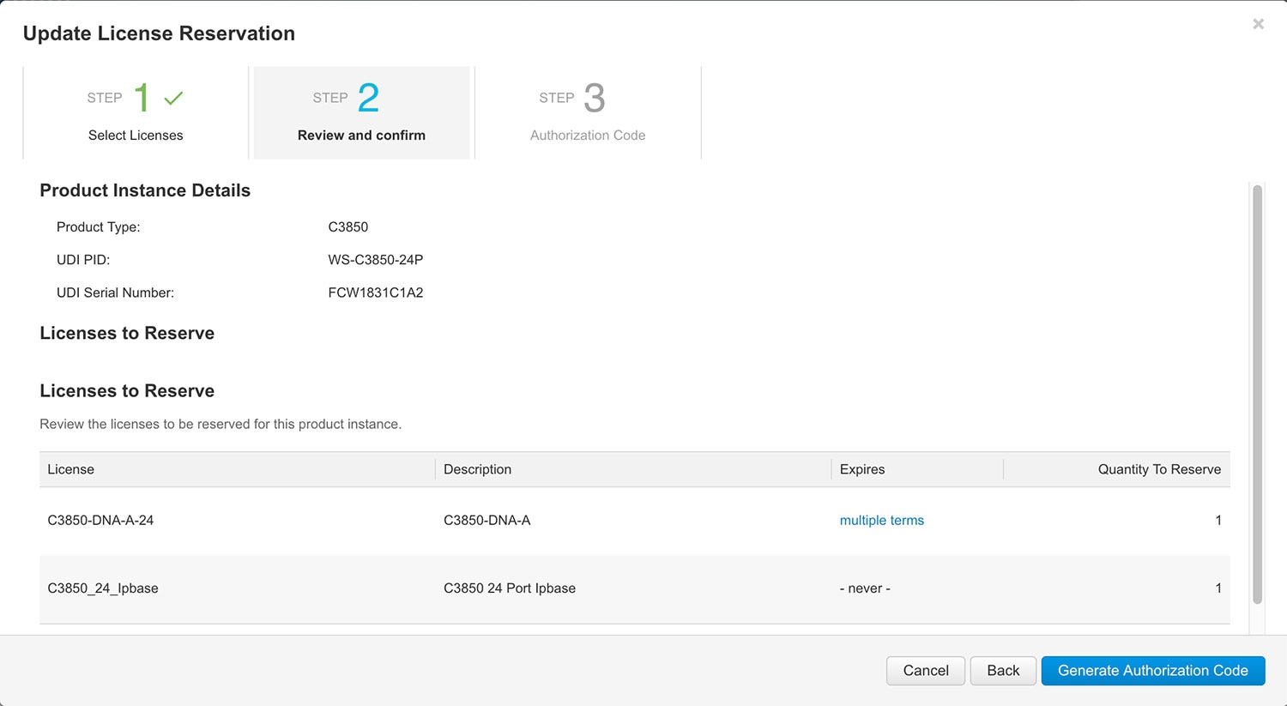1287x706 pixels.
Task: Click the C3850-DNA-A description cell
Action: [x=486, y=521]
